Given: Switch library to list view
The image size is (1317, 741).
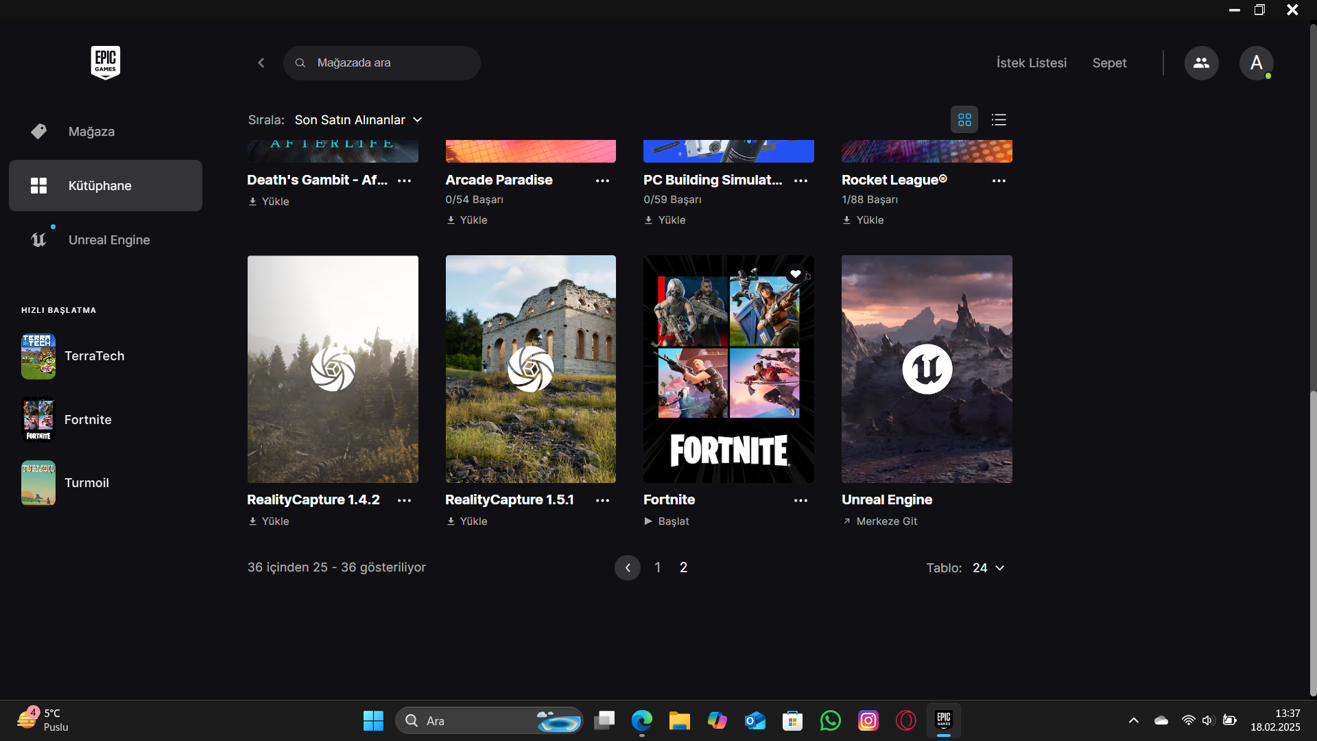Looking at the screenshot, I should [x=999, y=120].
